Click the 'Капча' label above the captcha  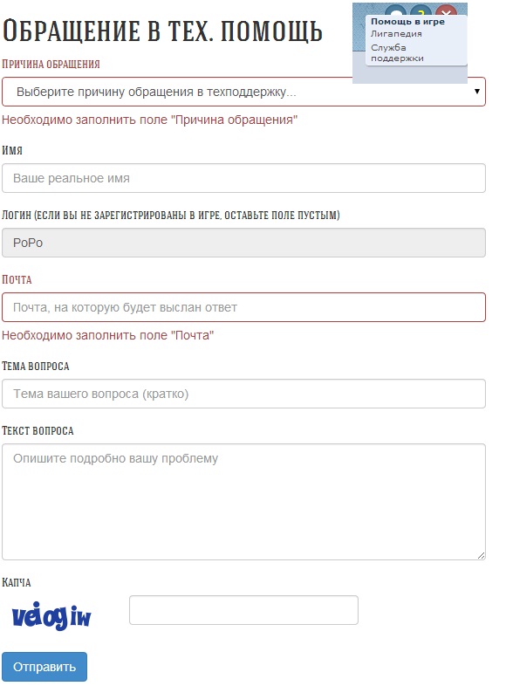17,582
